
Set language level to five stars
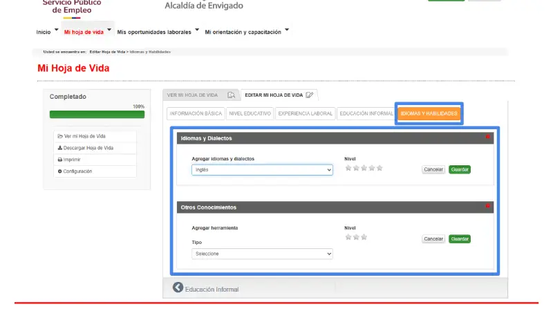[379, 168]
